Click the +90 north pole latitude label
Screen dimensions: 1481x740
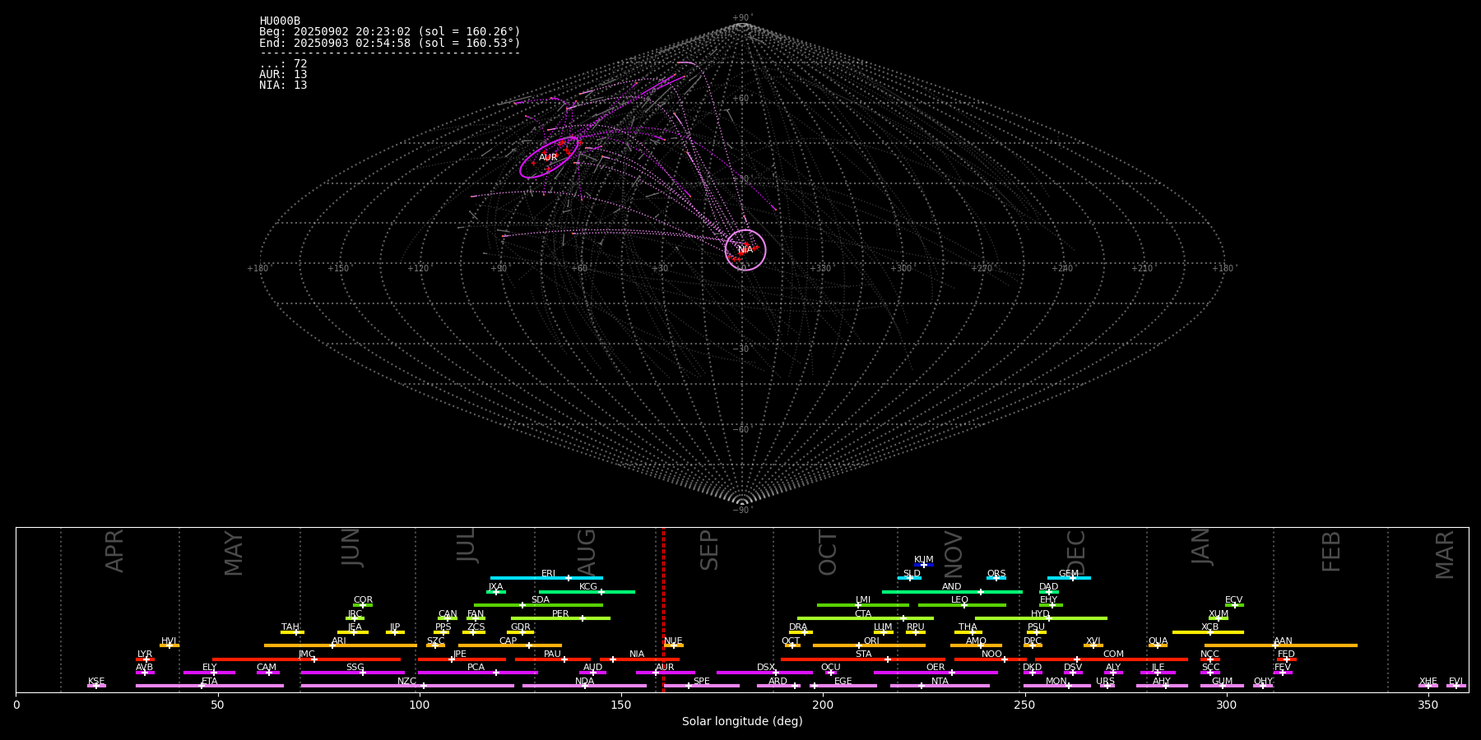741,18
